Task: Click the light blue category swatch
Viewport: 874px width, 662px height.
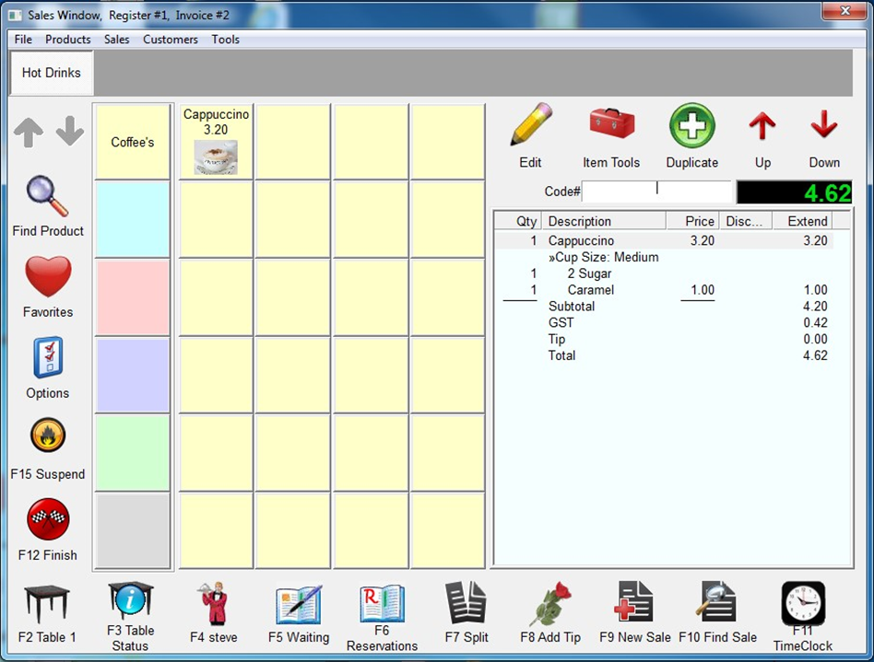Action: pos(133,219)
